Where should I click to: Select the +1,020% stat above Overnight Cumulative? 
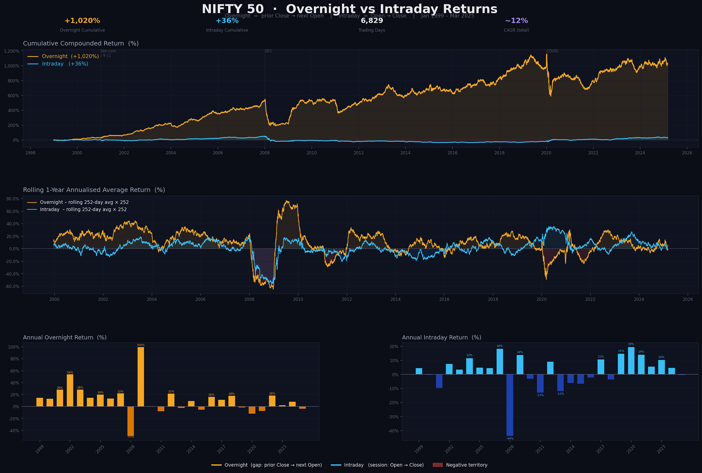82,21
